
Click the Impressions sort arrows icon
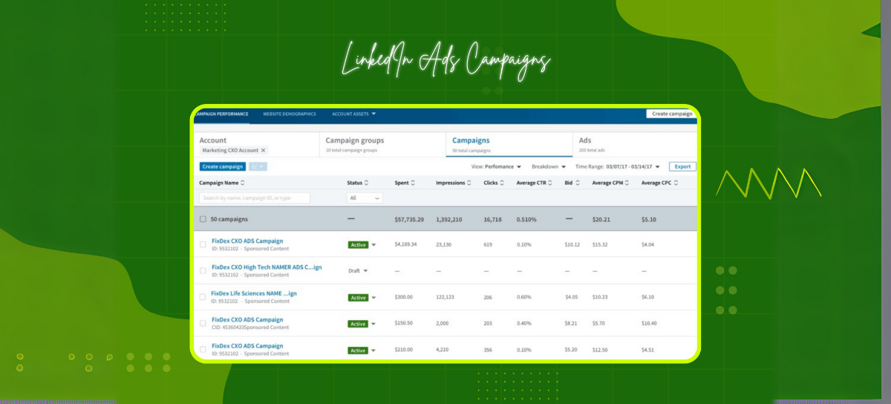pyautogui.click(x=470, y=183)
